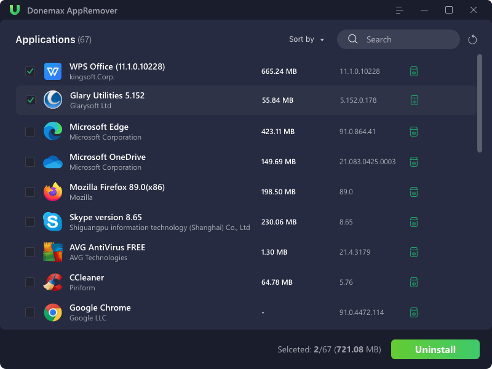Image resolution: width=492 pixels, height=369 pixels.
Task: Select the Microsoft Edge list row
Action: pos(184,132)
